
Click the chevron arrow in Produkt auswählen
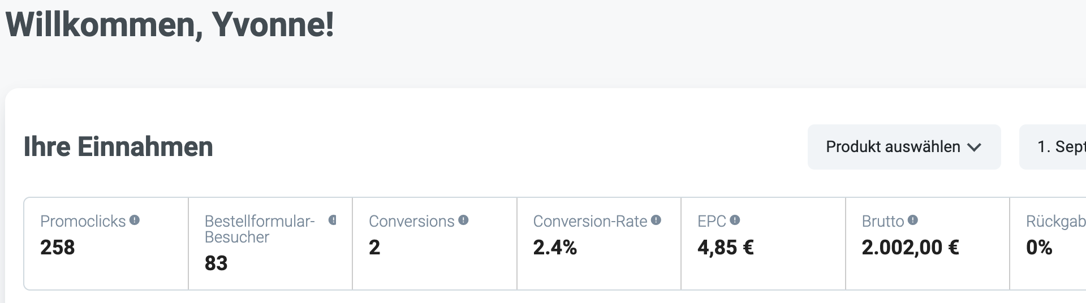(974, 148)
